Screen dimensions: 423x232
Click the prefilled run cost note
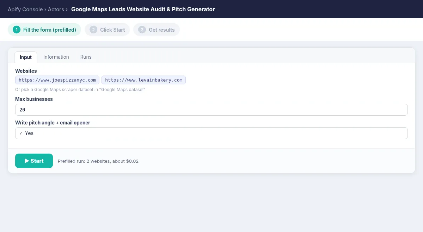98,161
